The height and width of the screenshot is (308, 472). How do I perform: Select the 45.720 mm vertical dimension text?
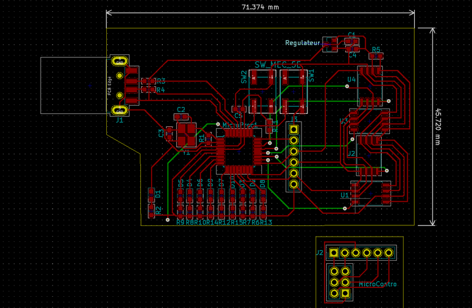coord(438,126)
